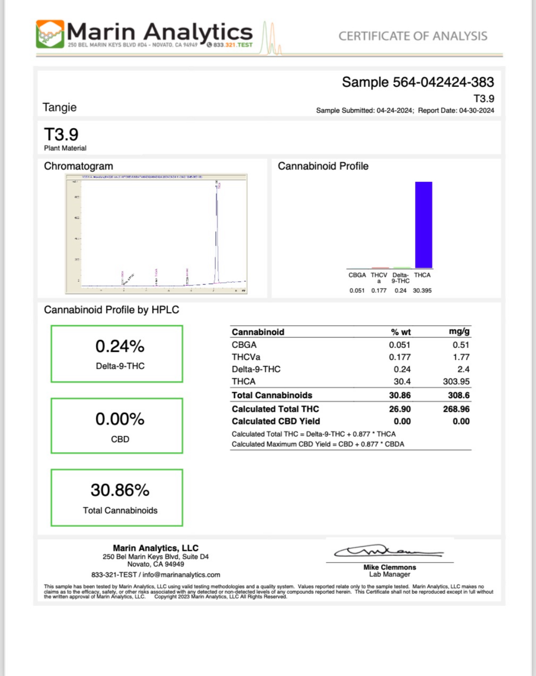Select the 'Sample 564-042424-383' title

click(x=418, y=82)
